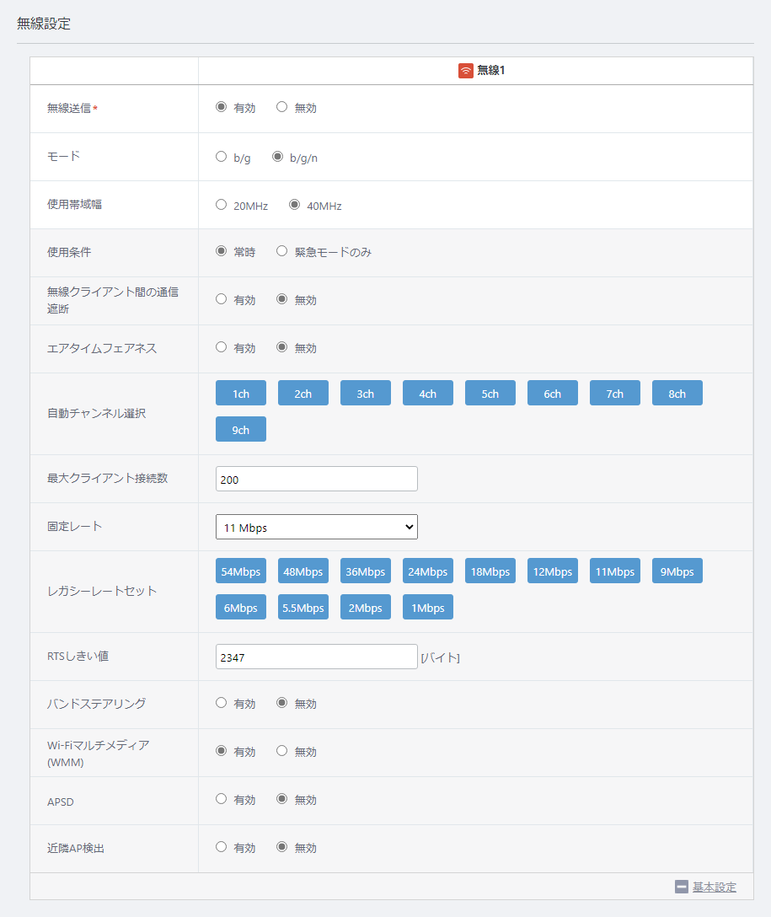This screenshot has width=771, height=917.
Task: Toggle the 12Mbps legacy rate
Action: pos(553,571)
